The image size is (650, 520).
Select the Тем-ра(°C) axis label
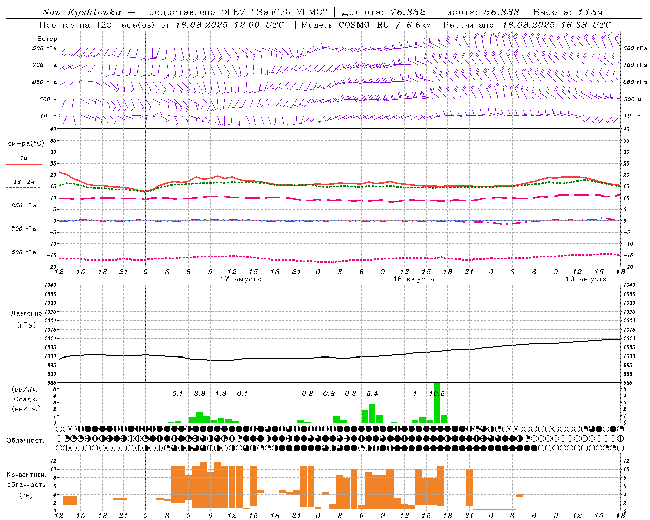point(24,144)
